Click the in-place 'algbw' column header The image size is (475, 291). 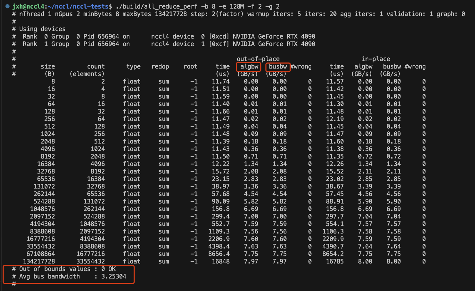pos(363,66)
